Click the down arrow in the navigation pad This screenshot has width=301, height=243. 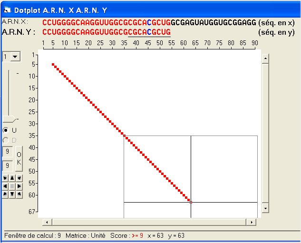point(12,194)
